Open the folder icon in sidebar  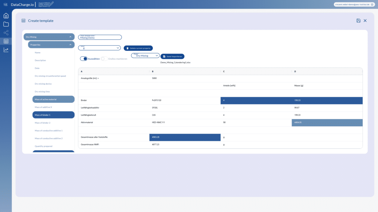click(6, 24)
